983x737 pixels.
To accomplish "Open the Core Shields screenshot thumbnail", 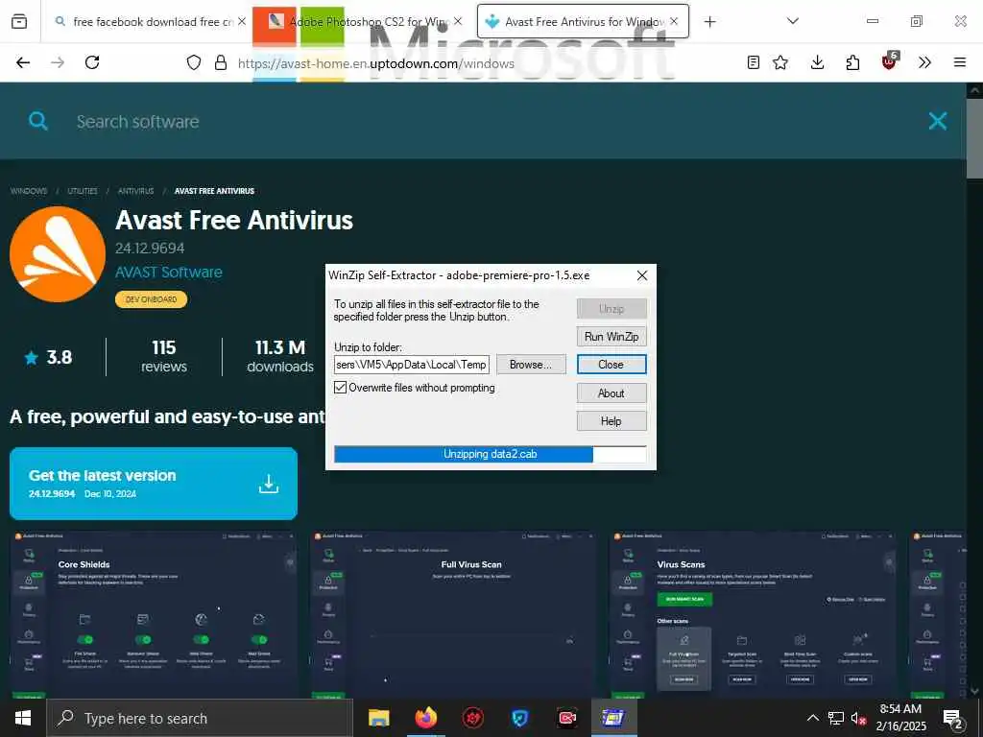I will coord(153,614).
